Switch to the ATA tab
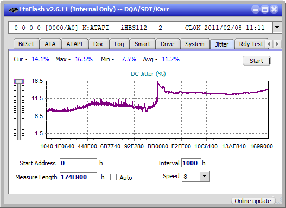The image size is (286, 208). pos(50,44)
